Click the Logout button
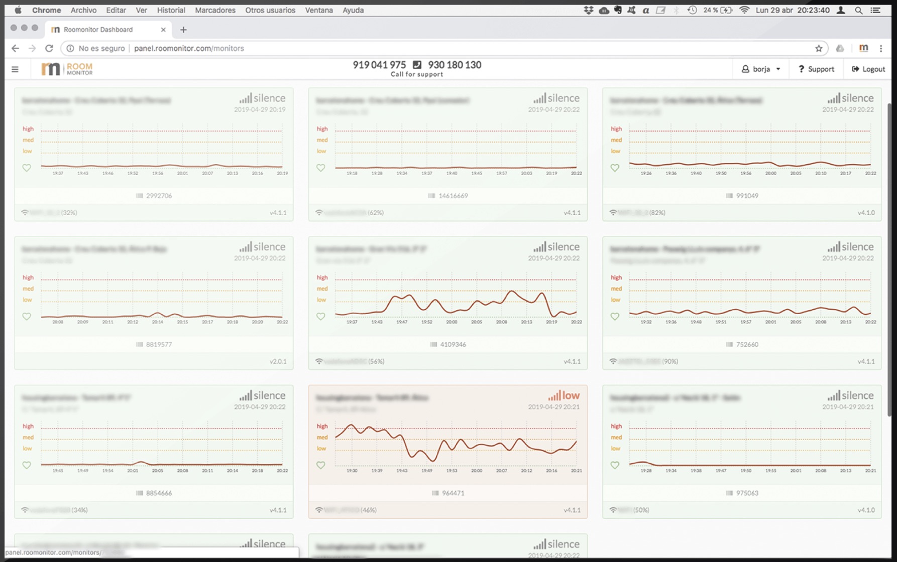Viewport: 897px width, 562px height. tap(868, 69)
